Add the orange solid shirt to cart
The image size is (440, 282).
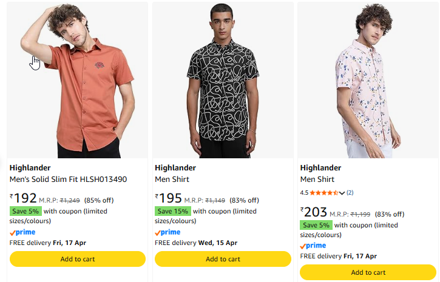click(78, 259)
